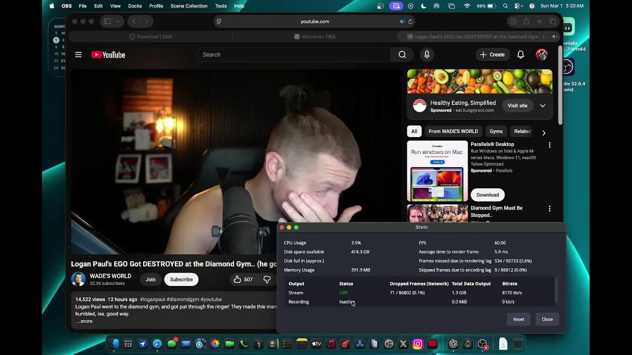
Task: Open OBS Tools menu
Action: (x=221, y=6)
